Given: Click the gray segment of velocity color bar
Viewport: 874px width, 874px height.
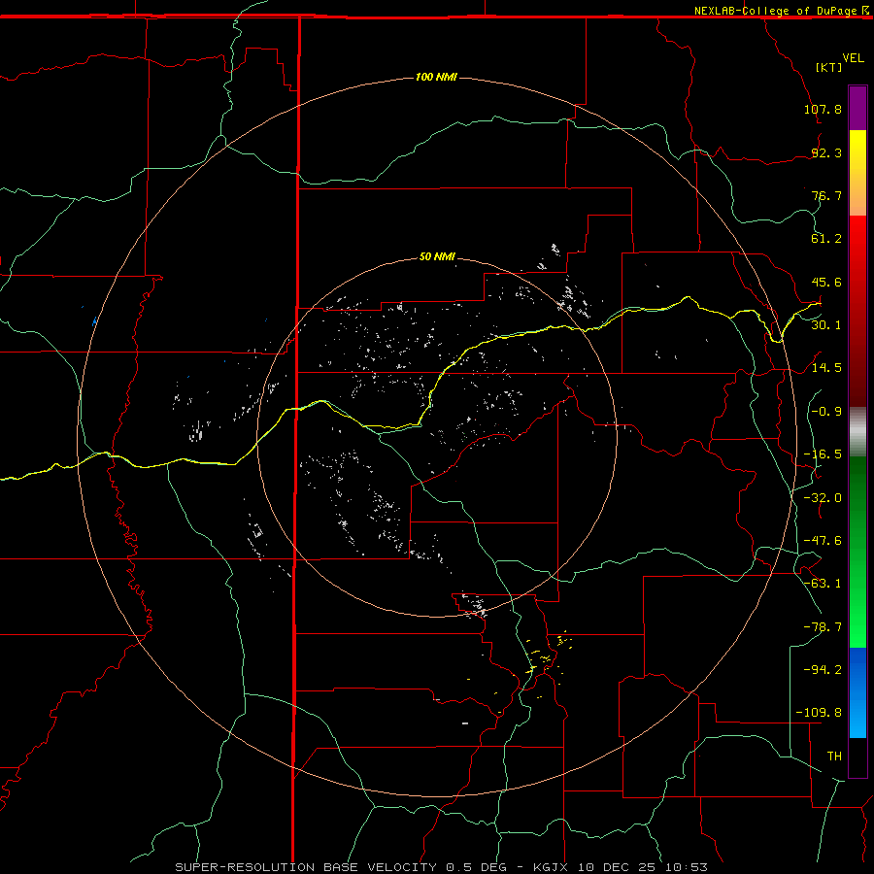Looking at the screenshot, I should [857, 432].
